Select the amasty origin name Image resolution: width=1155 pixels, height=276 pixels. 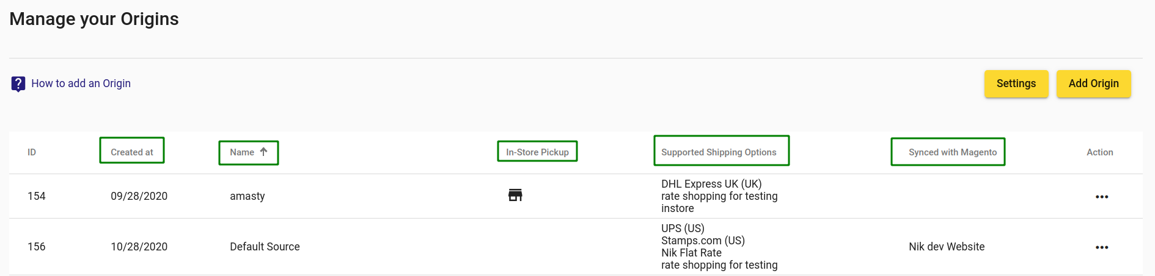pyautogui.click(x=247, y=196)
